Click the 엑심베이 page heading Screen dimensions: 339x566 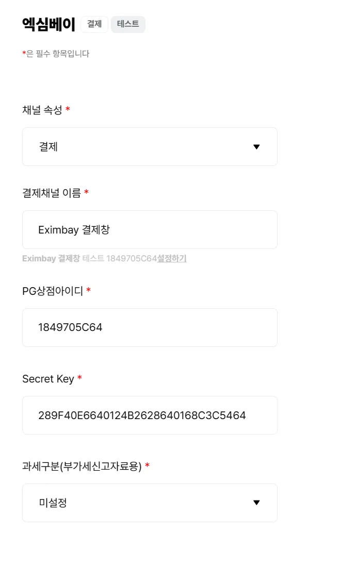(x=49, y=24)
